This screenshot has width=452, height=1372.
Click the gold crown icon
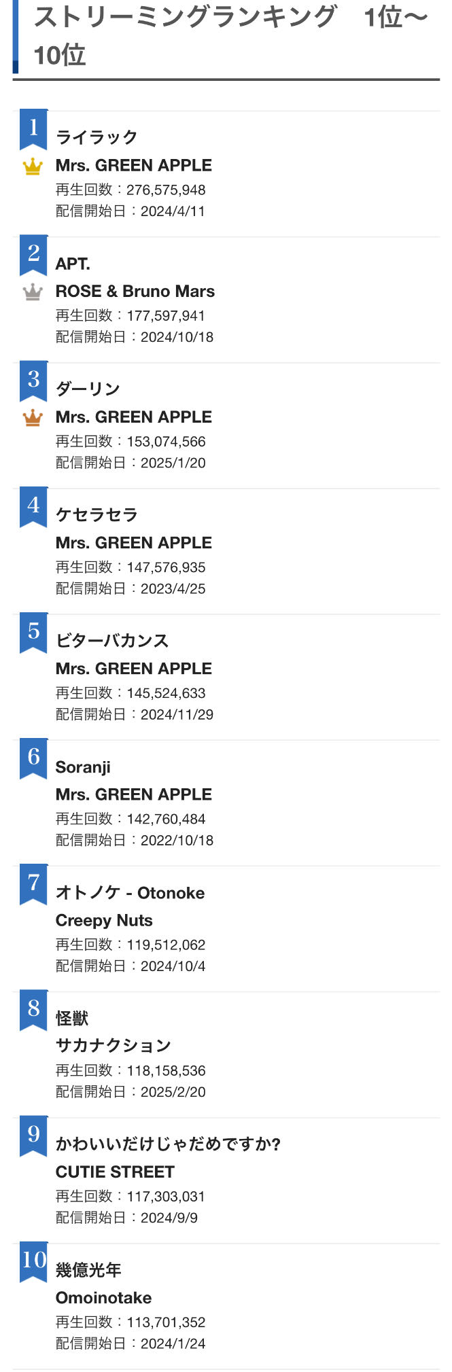pos(33,166)
